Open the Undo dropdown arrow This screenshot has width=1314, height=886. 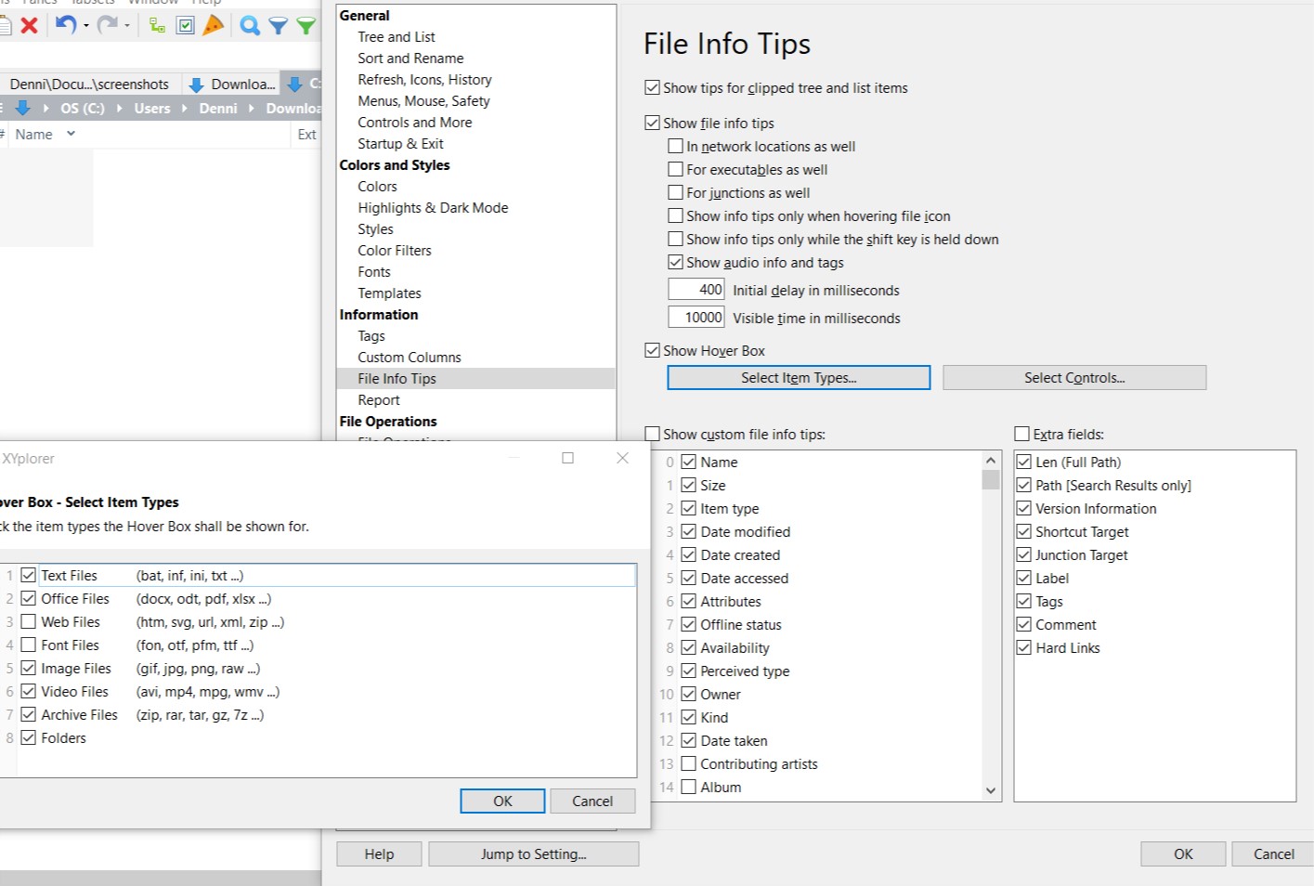[x=85, y=26]
